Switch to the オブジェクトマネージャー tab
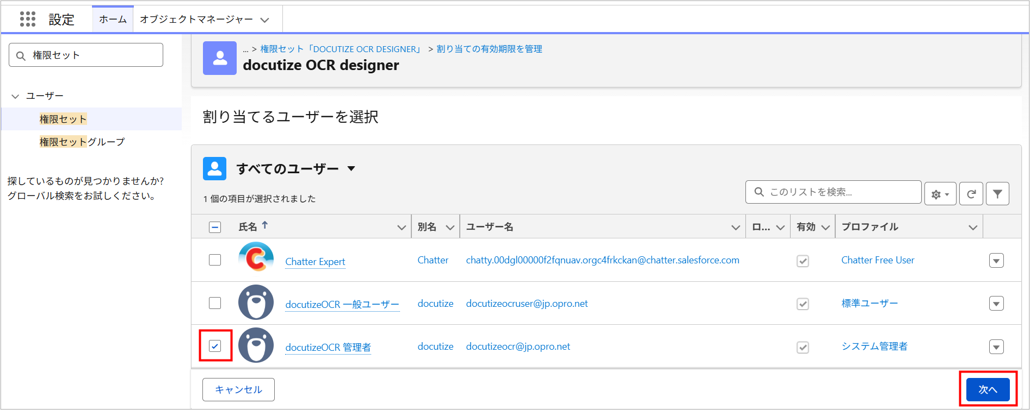The width and height of the screenshot is (1030, 410). (x=196, y=20)
